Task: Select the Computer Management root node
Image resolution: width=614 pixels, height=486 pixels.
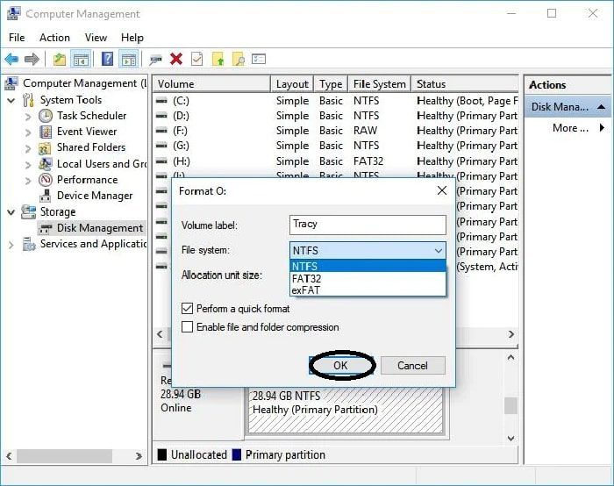Action: [x=84, y=83]
